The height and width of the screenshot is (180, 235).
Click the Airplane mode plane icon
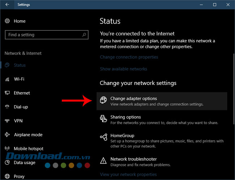[7, 134]
